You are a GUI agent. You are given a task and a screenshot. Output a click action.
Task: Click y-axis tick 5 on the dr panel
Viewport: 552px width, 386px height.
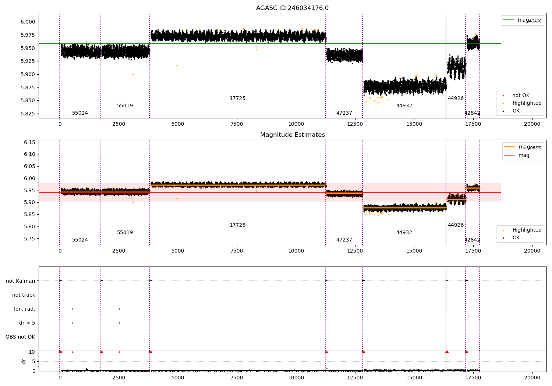[33, 361]
